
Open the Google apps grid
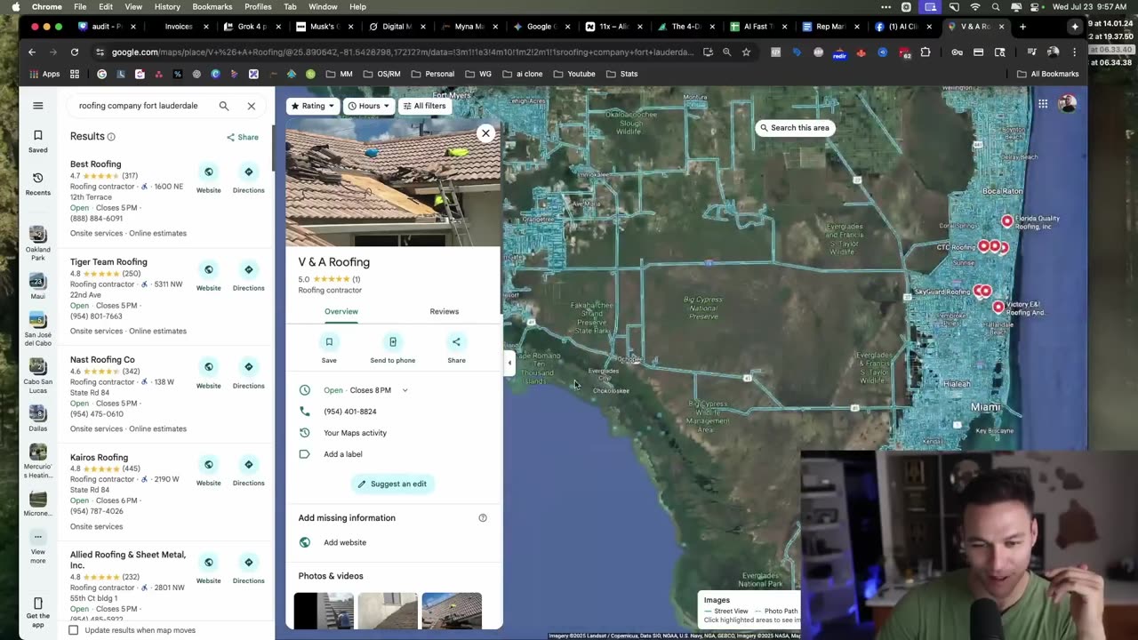[1042, 104]
